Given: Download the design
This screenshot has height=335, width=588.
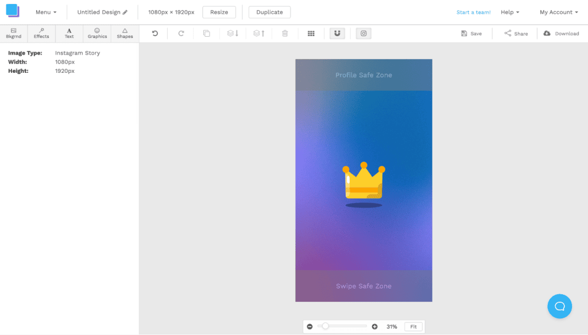Looking at the screenshot, I should pos(562,33).
